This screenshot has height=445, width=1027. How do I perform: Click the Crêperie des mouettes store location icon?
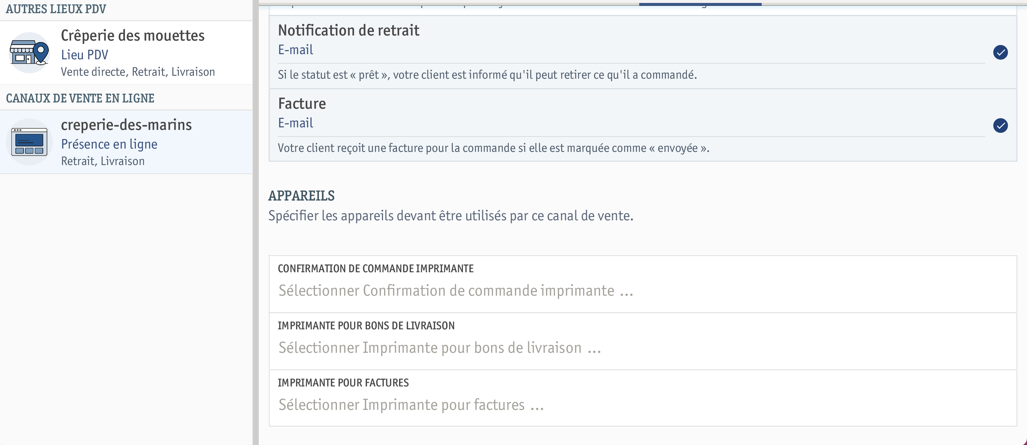click(29, 53)
